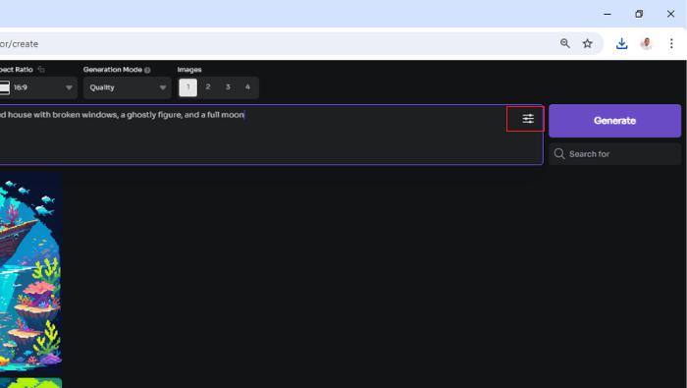687x388 pixels.
Task: Open the underwater pixel art thumbnail
Action: 30,273
